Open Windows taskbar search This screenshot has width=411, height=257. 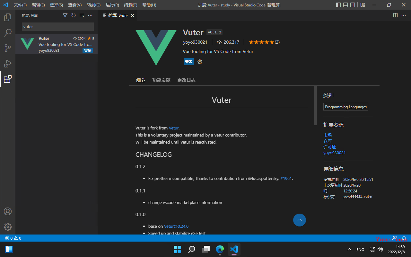tap(191, 249)
